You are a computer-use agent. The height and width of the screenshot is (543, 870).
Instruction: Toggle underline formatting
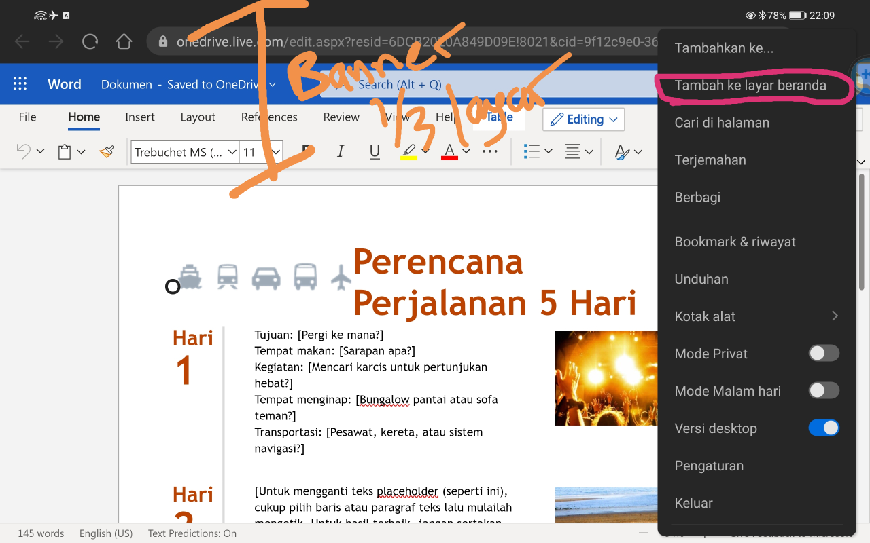point(375,151)
